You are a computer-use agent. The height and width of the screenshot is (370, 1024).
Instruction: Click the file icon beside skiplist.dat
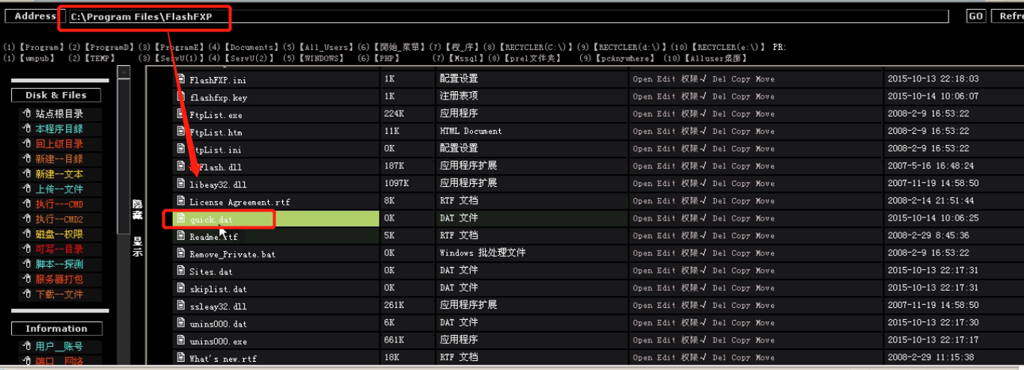180,288
